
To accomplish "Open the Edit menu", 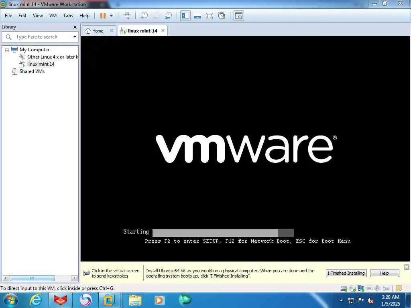I will click(22, 16).
